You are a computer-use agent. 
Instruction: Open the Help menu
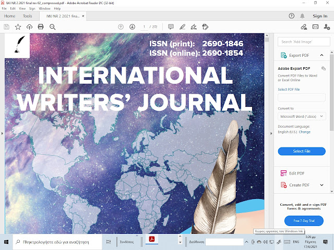tap(57, 8)
